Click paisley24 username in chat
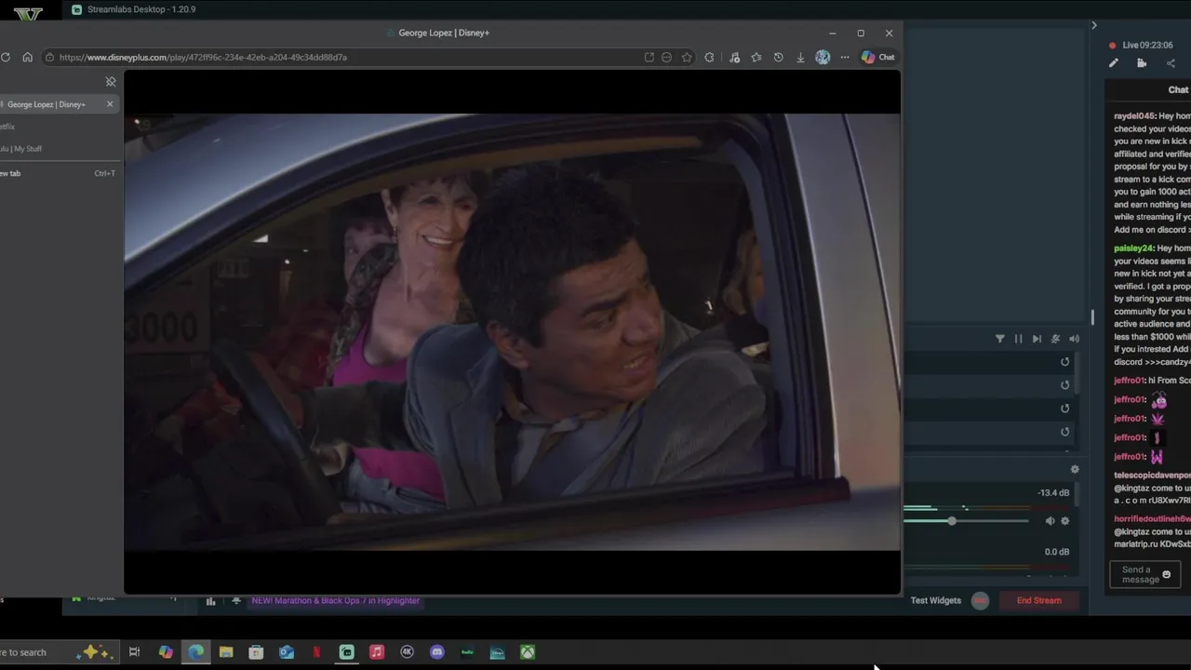Viewport: 1191px width, 670px height. (x=1133, y=248)
